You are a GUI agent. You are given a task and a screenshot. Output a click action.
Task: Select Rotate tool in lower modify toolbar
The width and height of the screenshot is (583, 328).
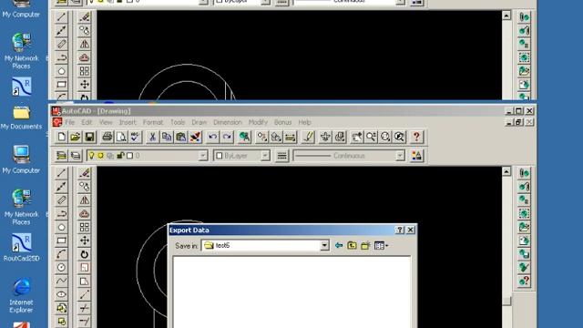85,254
